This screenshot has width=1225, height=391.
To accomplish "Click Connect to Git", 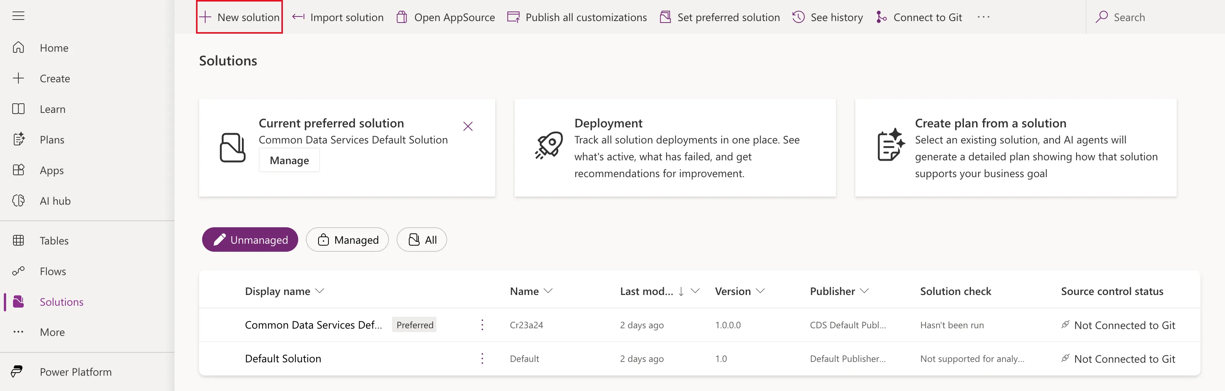I will coord(919,17).
